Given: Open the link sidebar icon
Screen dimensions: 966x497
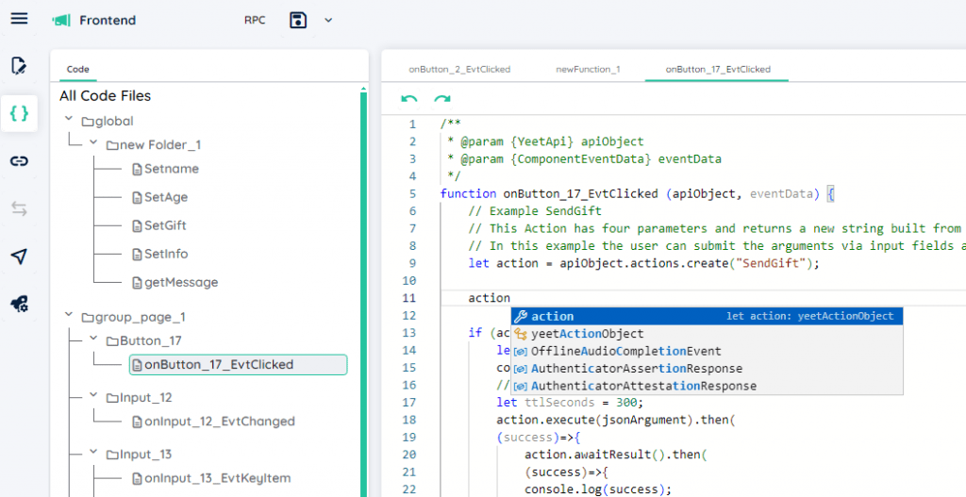Looking at the screenshot, I should 19,161.
